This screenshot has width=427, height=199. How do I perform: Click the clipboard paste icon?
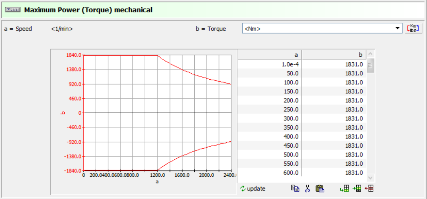(320, 189)
